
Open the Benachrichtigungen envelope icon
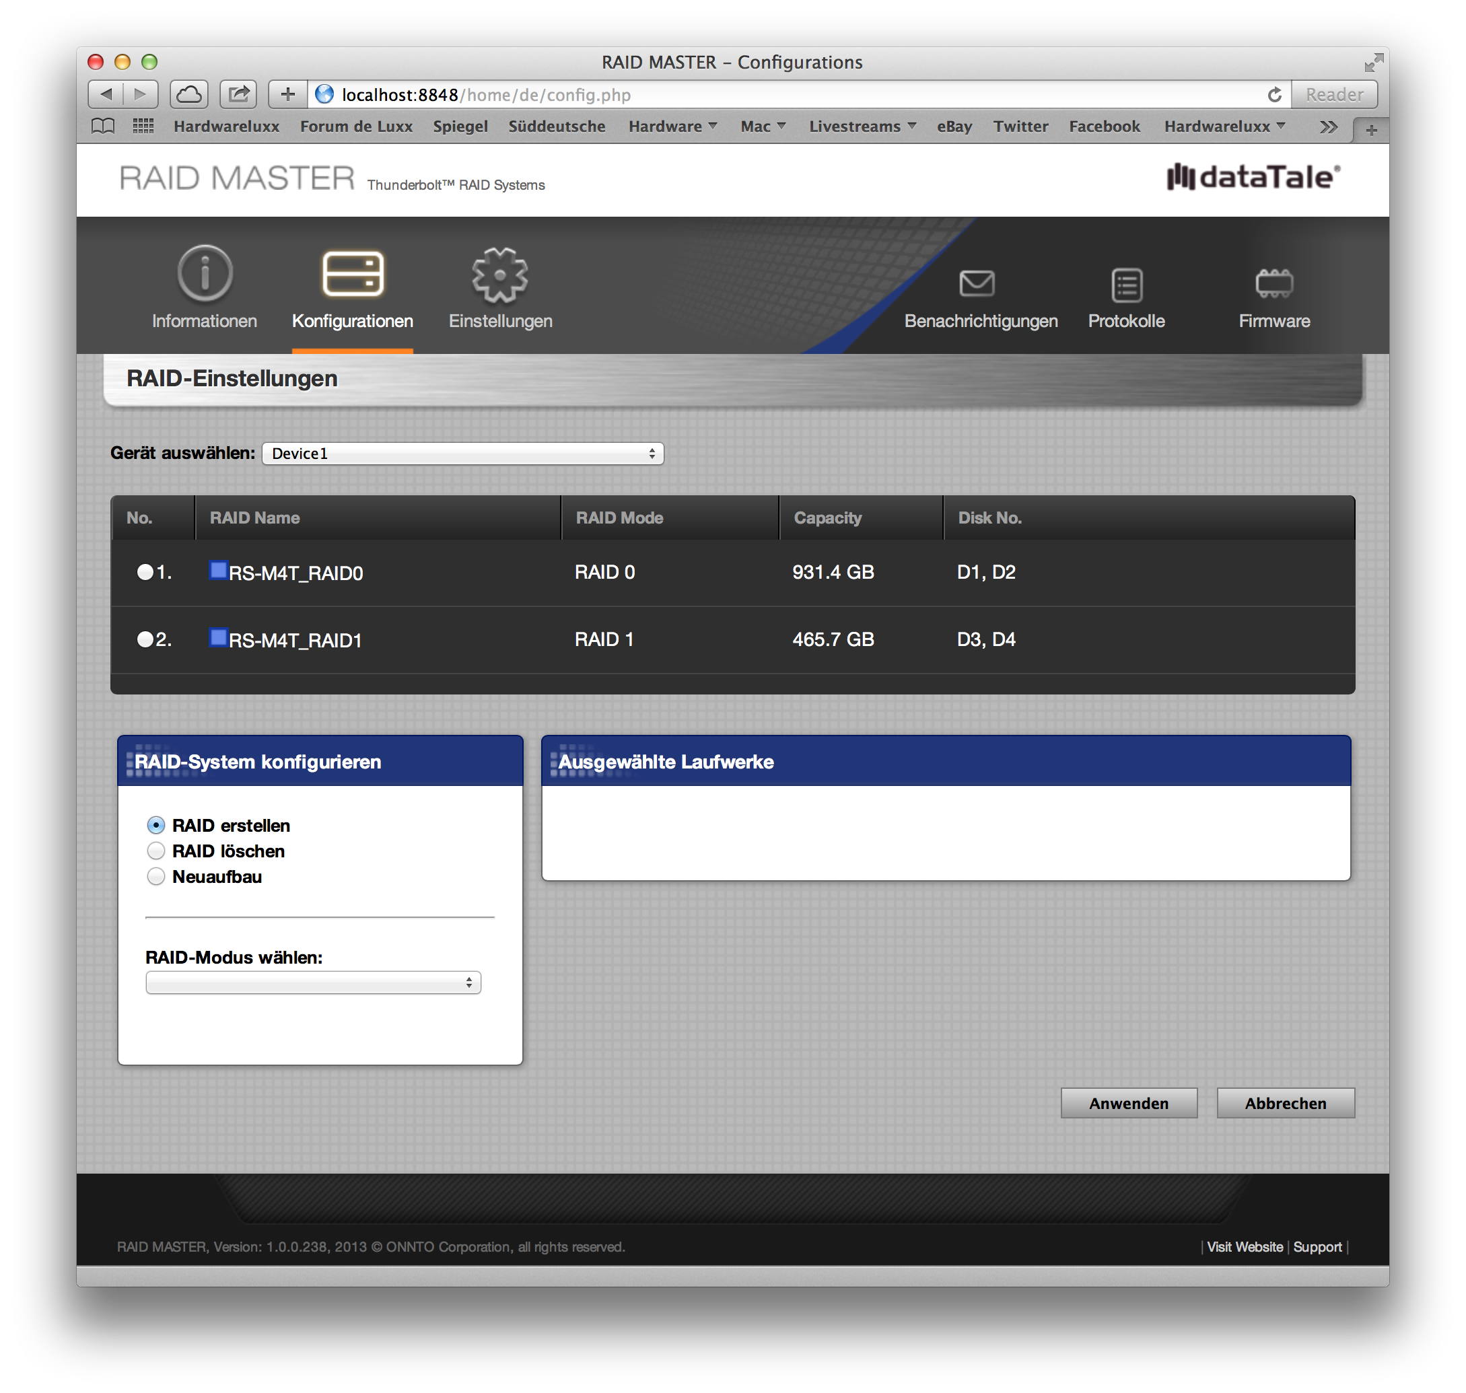977,283
